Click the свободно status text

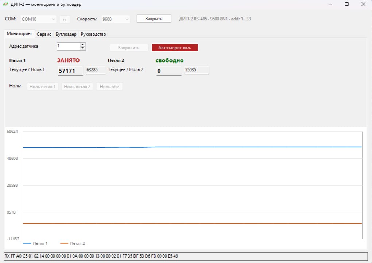click(170, 60)
